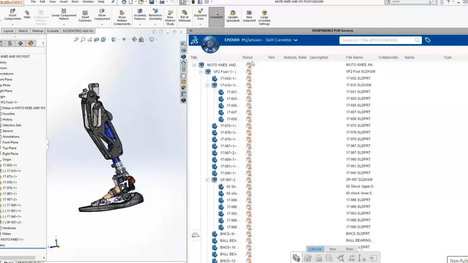Viewport: 468px width, 263px height.
Task: Click the Print toolbar icon
Action: (162, 2)
